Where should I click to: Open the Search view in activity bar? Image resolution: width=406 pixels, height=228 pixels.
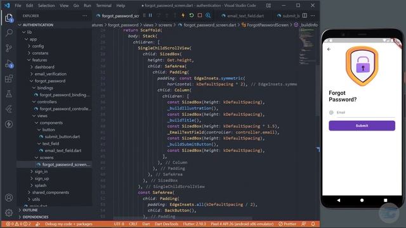point(9,32)
